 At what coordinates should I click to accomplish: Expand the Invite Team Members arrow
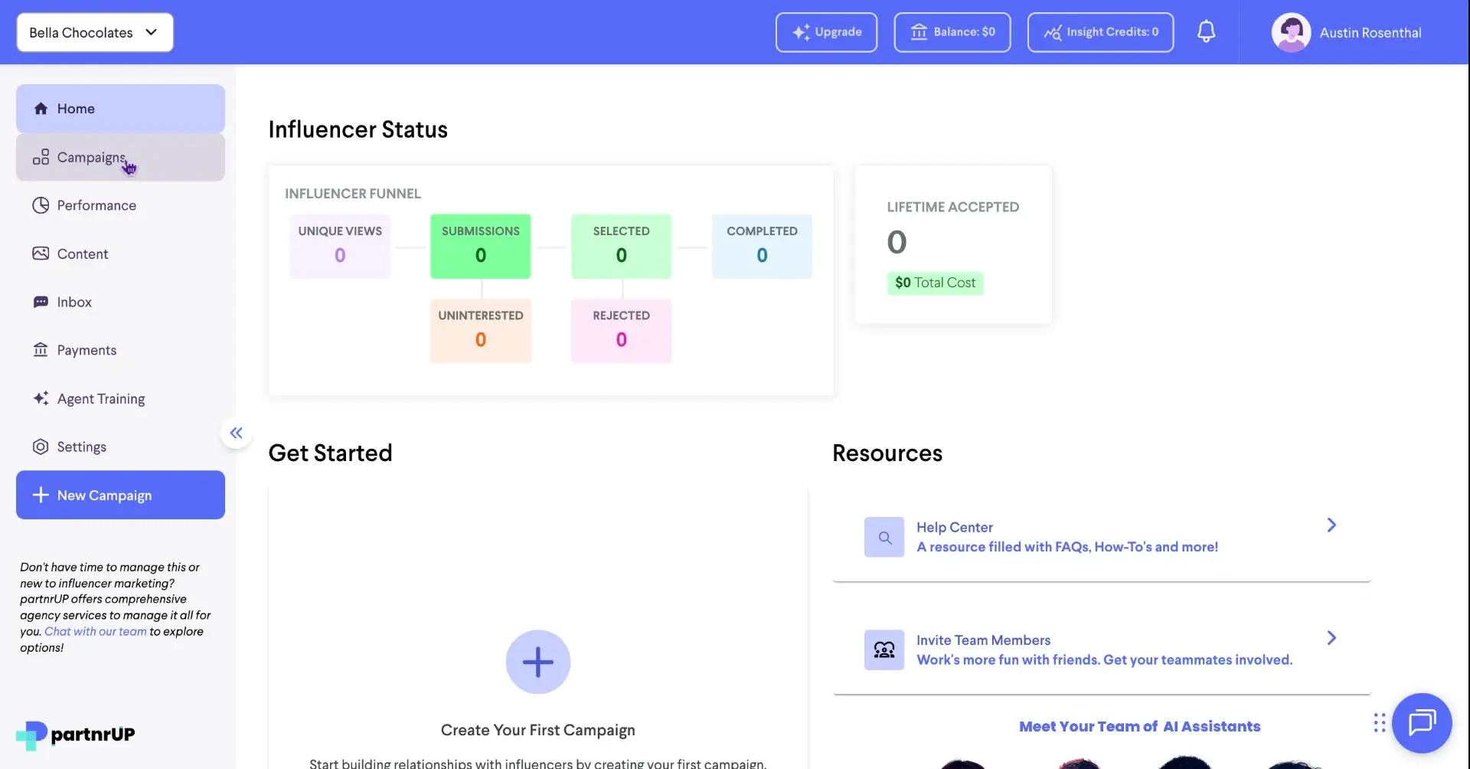point(1332,637)
